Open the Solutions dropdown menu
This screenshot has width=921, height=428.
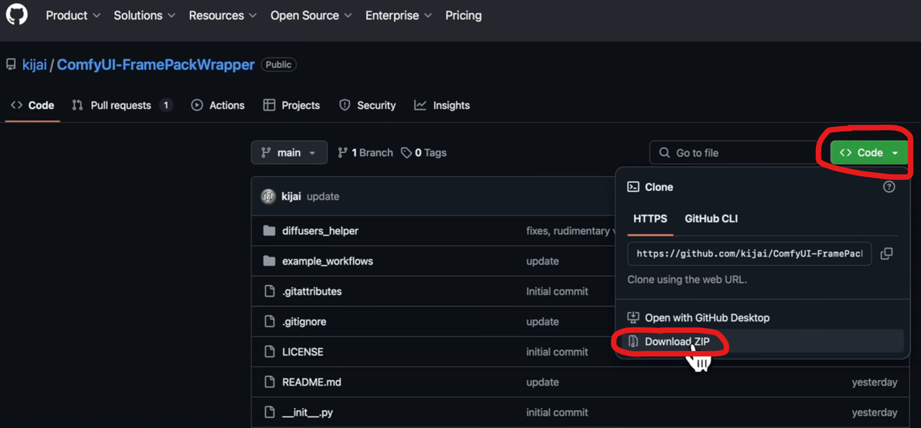tap(144, 15)
